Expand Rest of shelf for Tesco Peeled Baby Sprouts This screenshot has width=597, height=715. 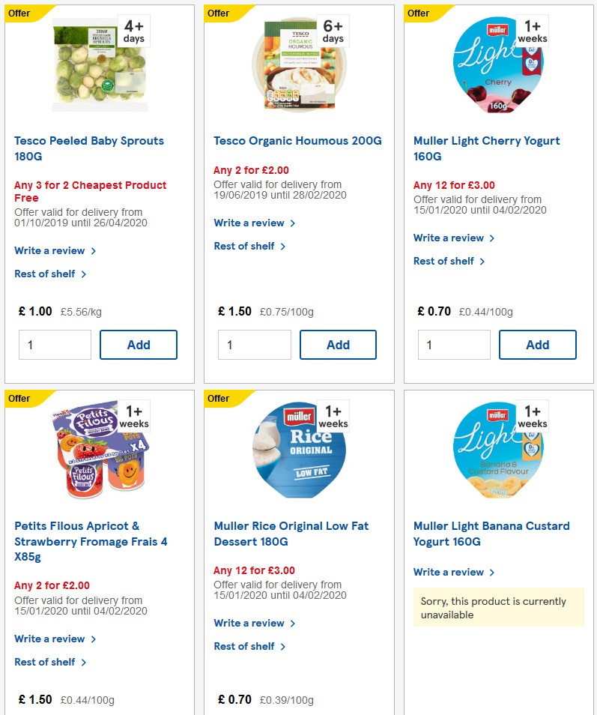point(46,274)
